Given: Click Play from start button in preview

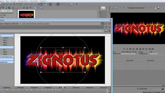Looking at the screenshot, I should pyautogui.click(x=130, y=49).
